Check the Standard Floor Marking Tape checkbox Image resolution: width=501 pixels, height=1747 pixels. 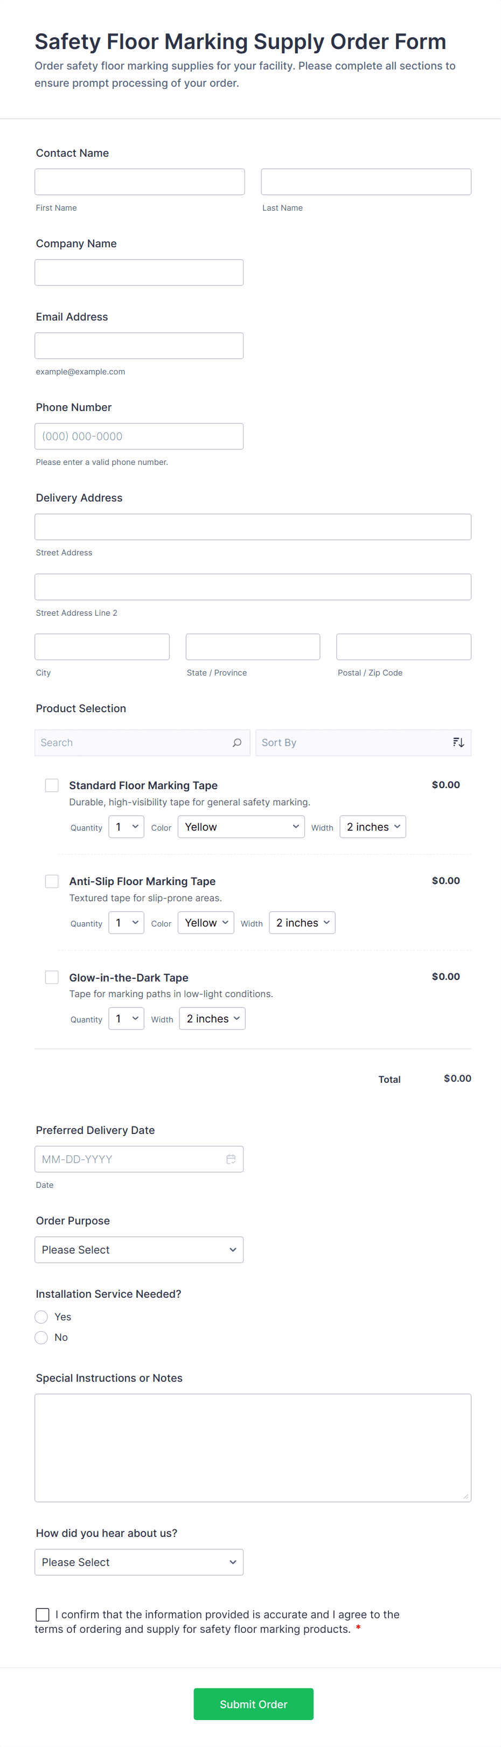(52, 785)
